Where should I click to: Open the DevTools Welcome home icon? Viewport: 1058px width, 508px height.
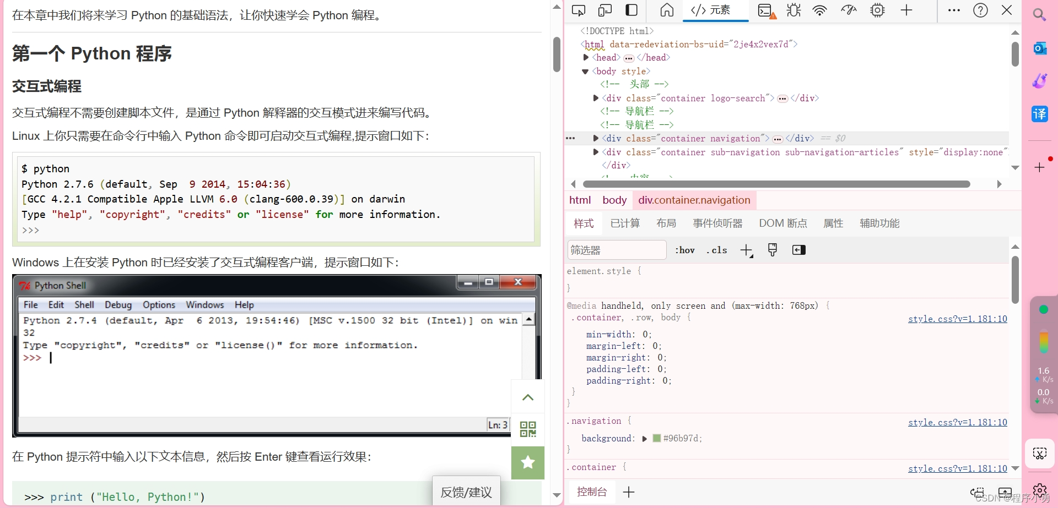[x=667, y=10]
